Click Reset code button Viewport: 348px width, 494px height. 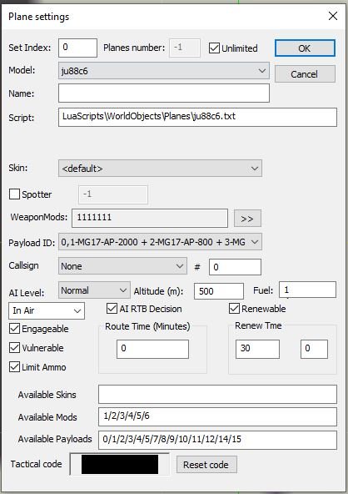(206, 465)
